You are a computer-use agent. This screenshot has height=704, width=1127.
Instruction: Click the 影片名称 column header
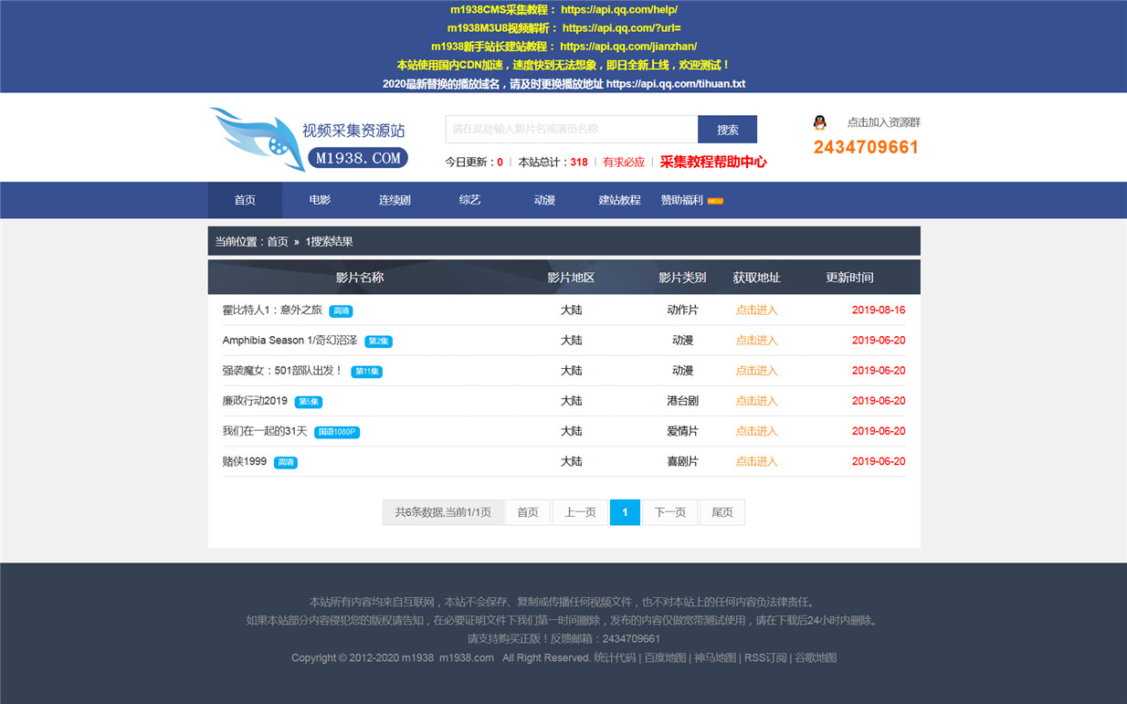click(360, 278)
